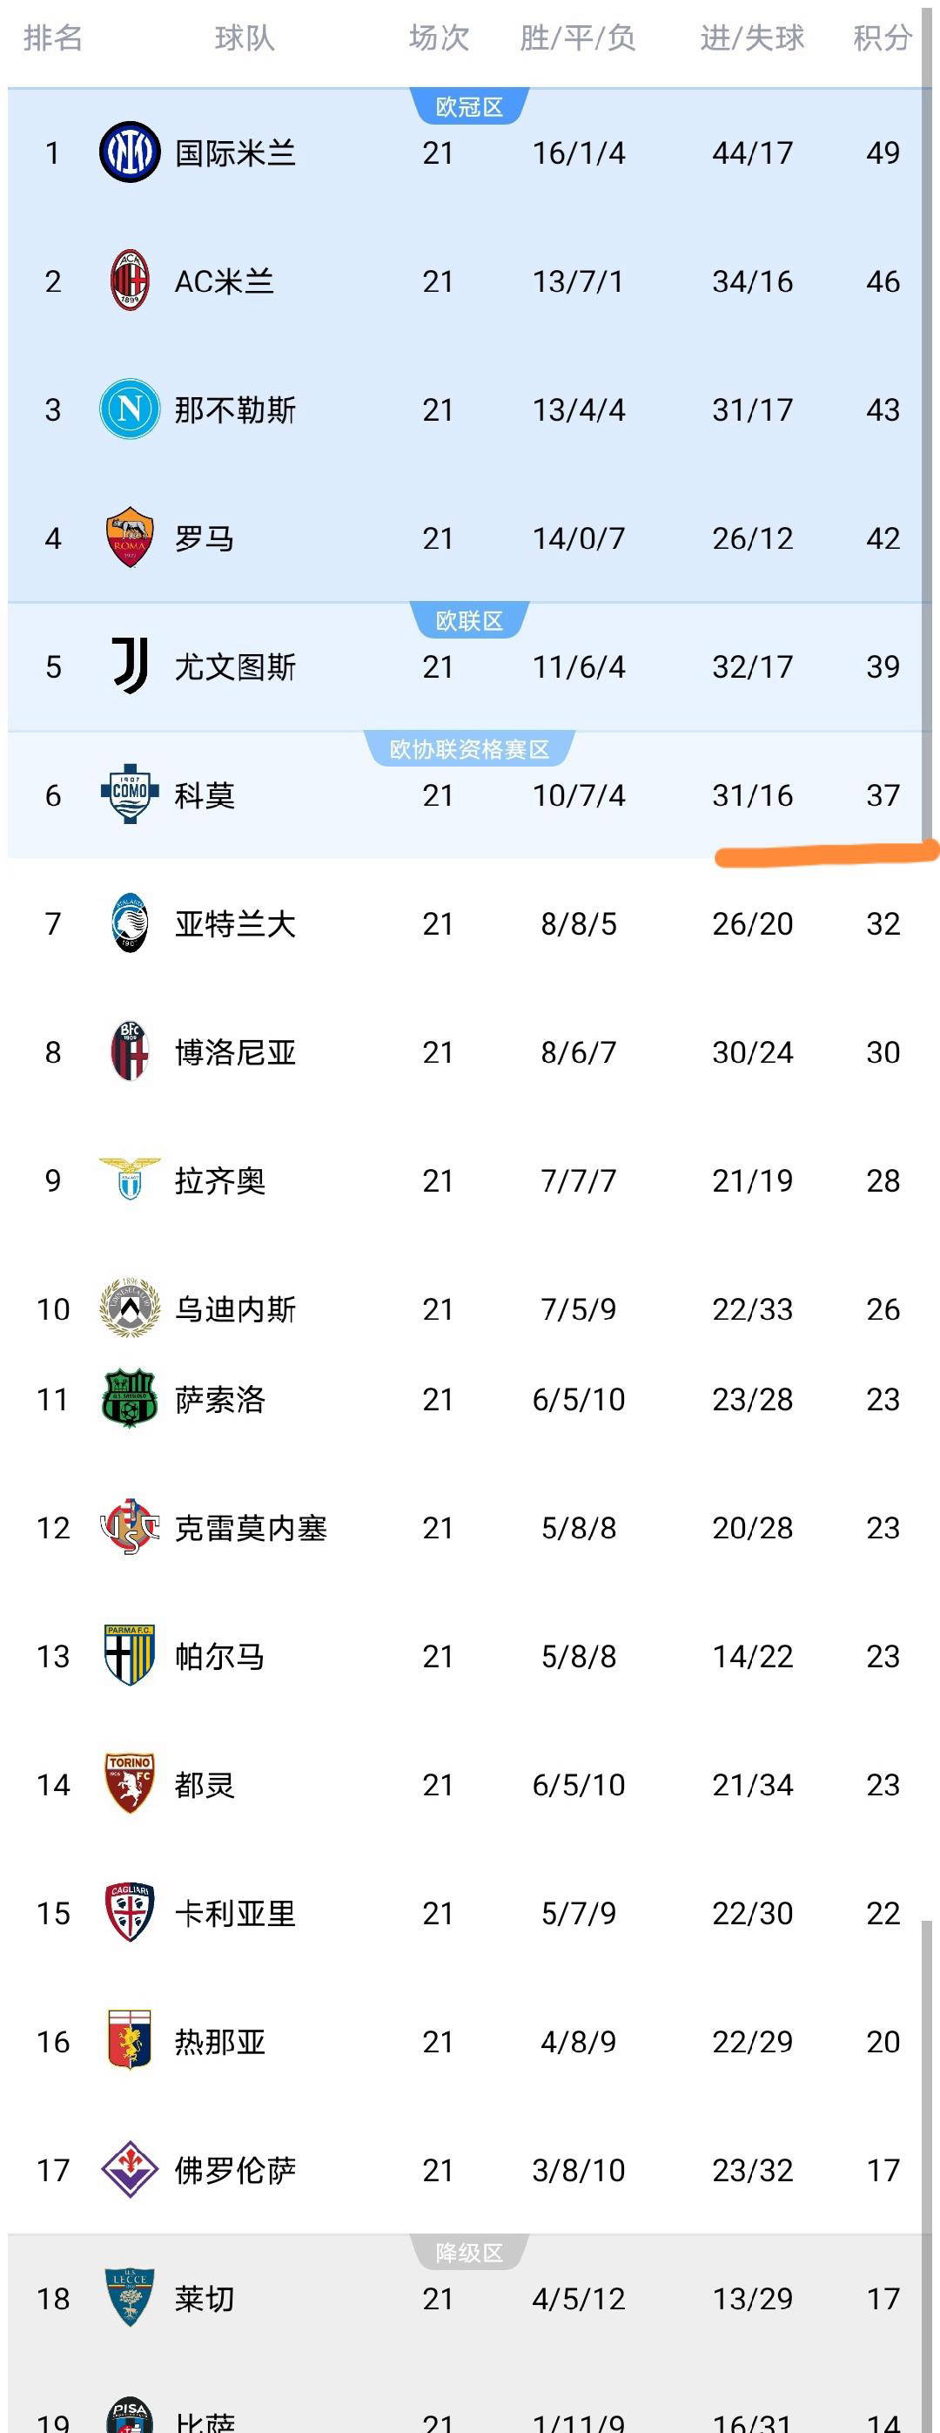The width and height of the screenshot is (940, 2433).
Task: Click the Bologna BFC badge
Action: pyautogui.click(x=130, y=1051)
